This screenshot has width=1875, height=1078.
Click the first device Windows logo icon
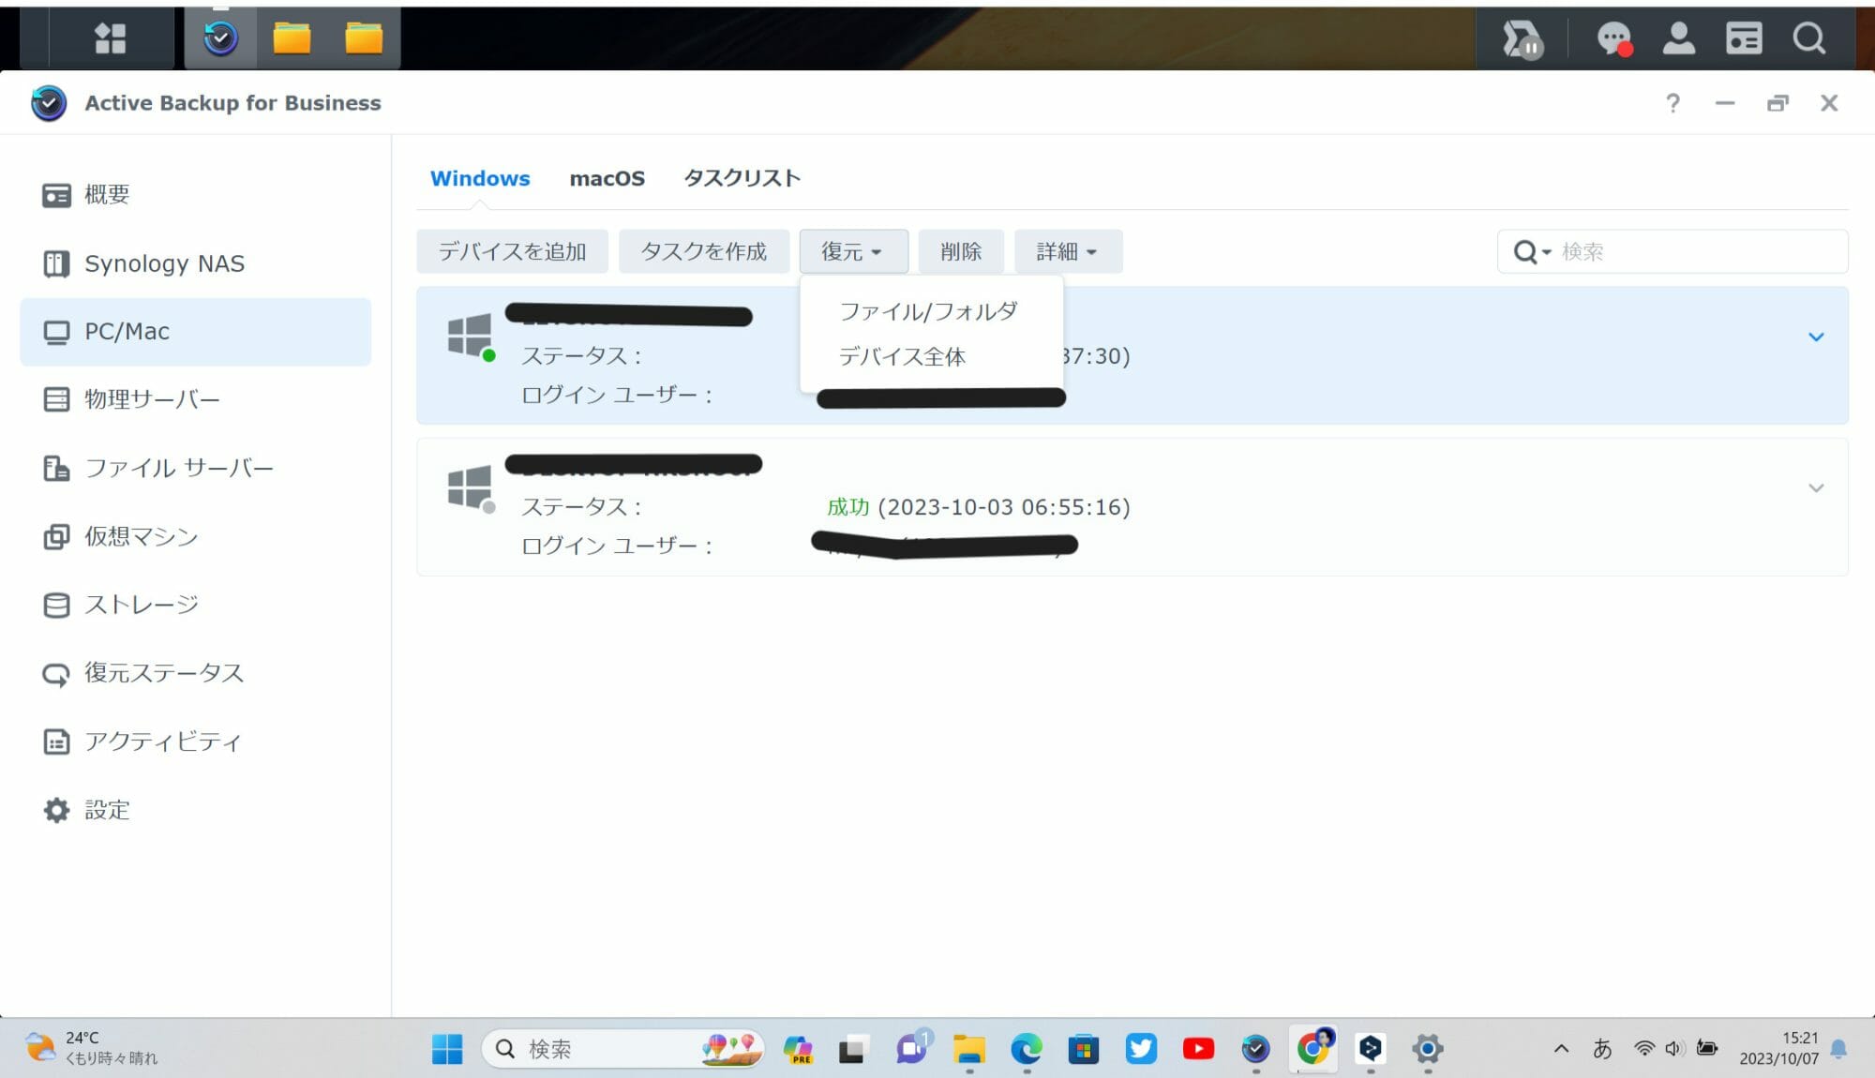point(470,336)
